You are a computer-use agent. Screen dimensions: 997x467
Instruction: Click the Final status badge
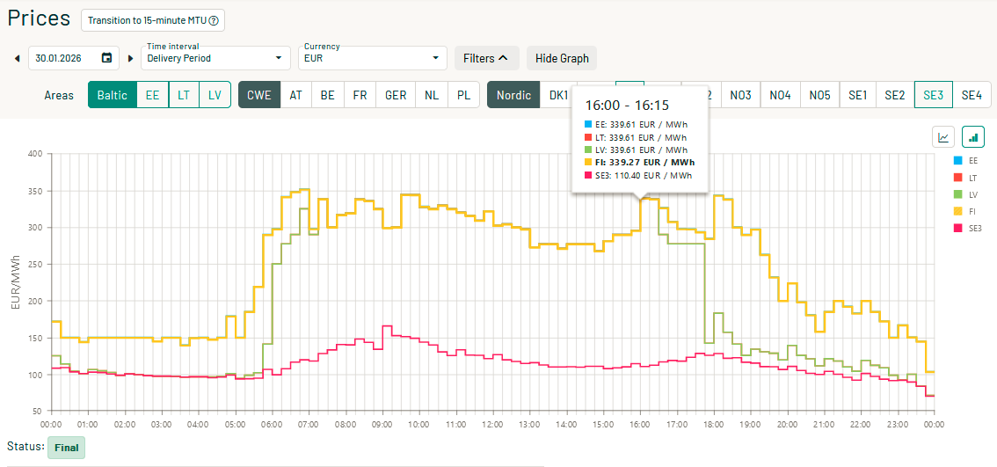coord(67,448)
